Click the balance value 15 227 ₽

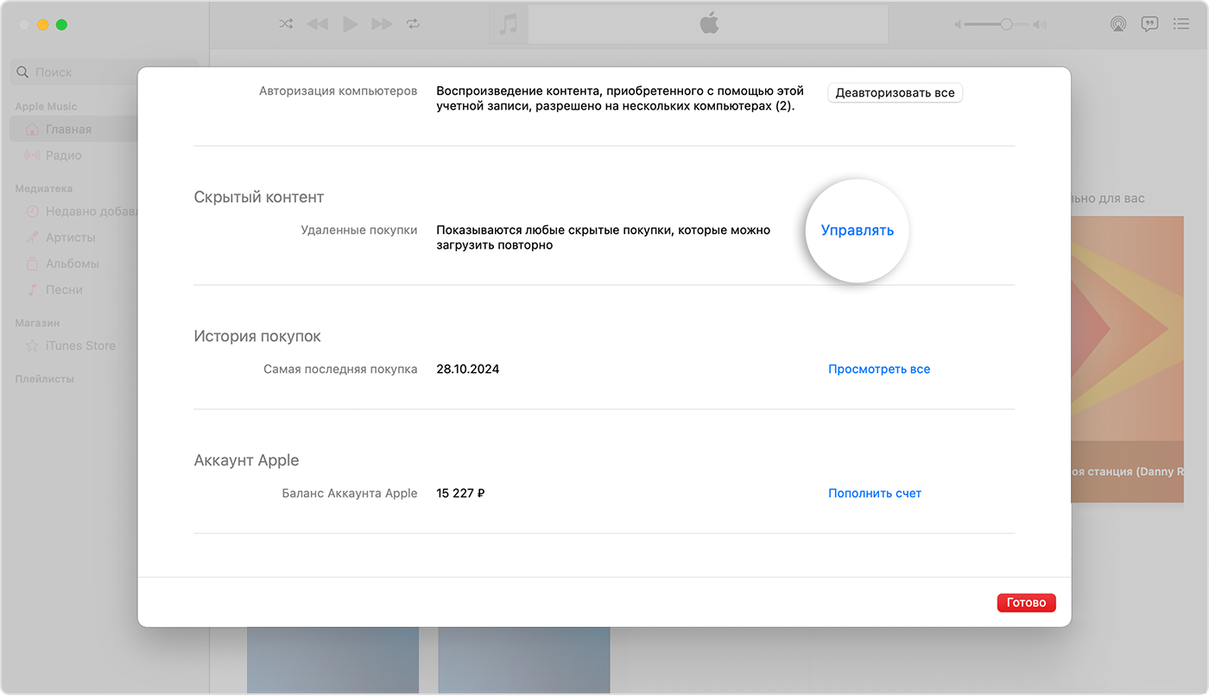click(x=460, y=493)
